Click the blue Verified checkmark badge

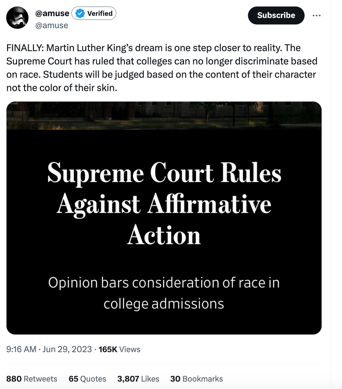coord(80,13)
